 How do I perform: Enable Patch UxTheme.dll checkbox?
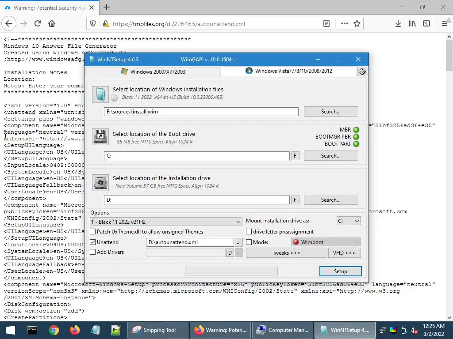coord(93,231)
